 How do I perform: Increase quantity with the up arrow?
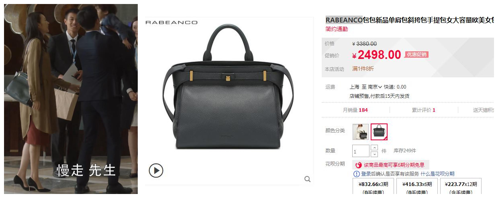(x=374, y=147)
